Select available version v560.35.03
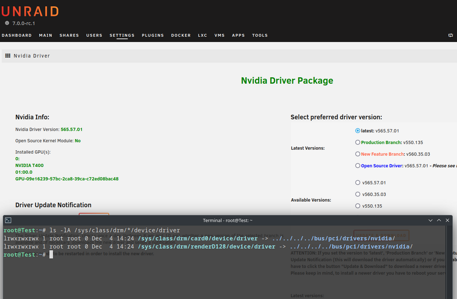The width and height of the screenshot is (457, 299). pos(358,194)
